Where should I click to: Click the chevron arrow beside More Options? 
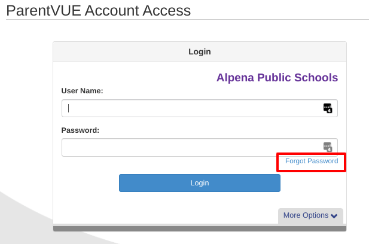(x=334, y=216)
